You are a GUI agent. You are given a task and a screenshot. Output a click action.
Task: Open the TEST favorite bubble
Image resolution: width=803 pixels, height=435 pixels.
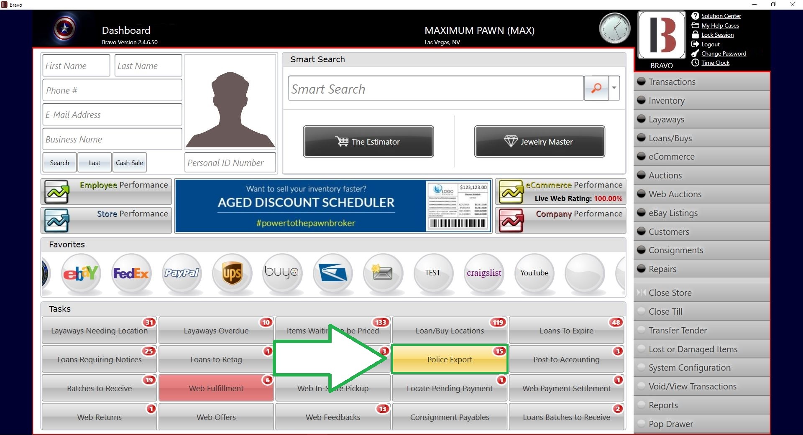tap(433, 273)
